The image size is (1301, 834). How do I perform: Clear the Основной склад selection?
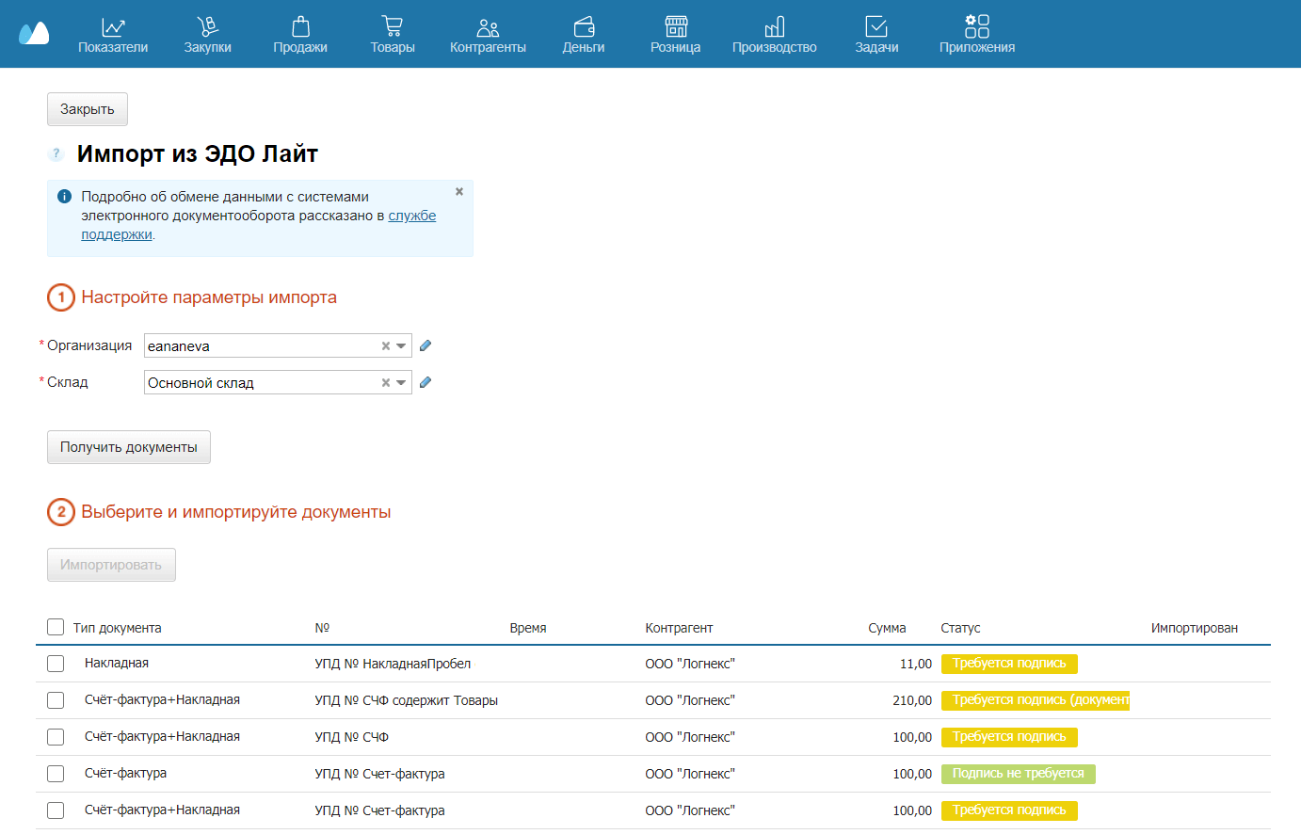click(385, 383)
